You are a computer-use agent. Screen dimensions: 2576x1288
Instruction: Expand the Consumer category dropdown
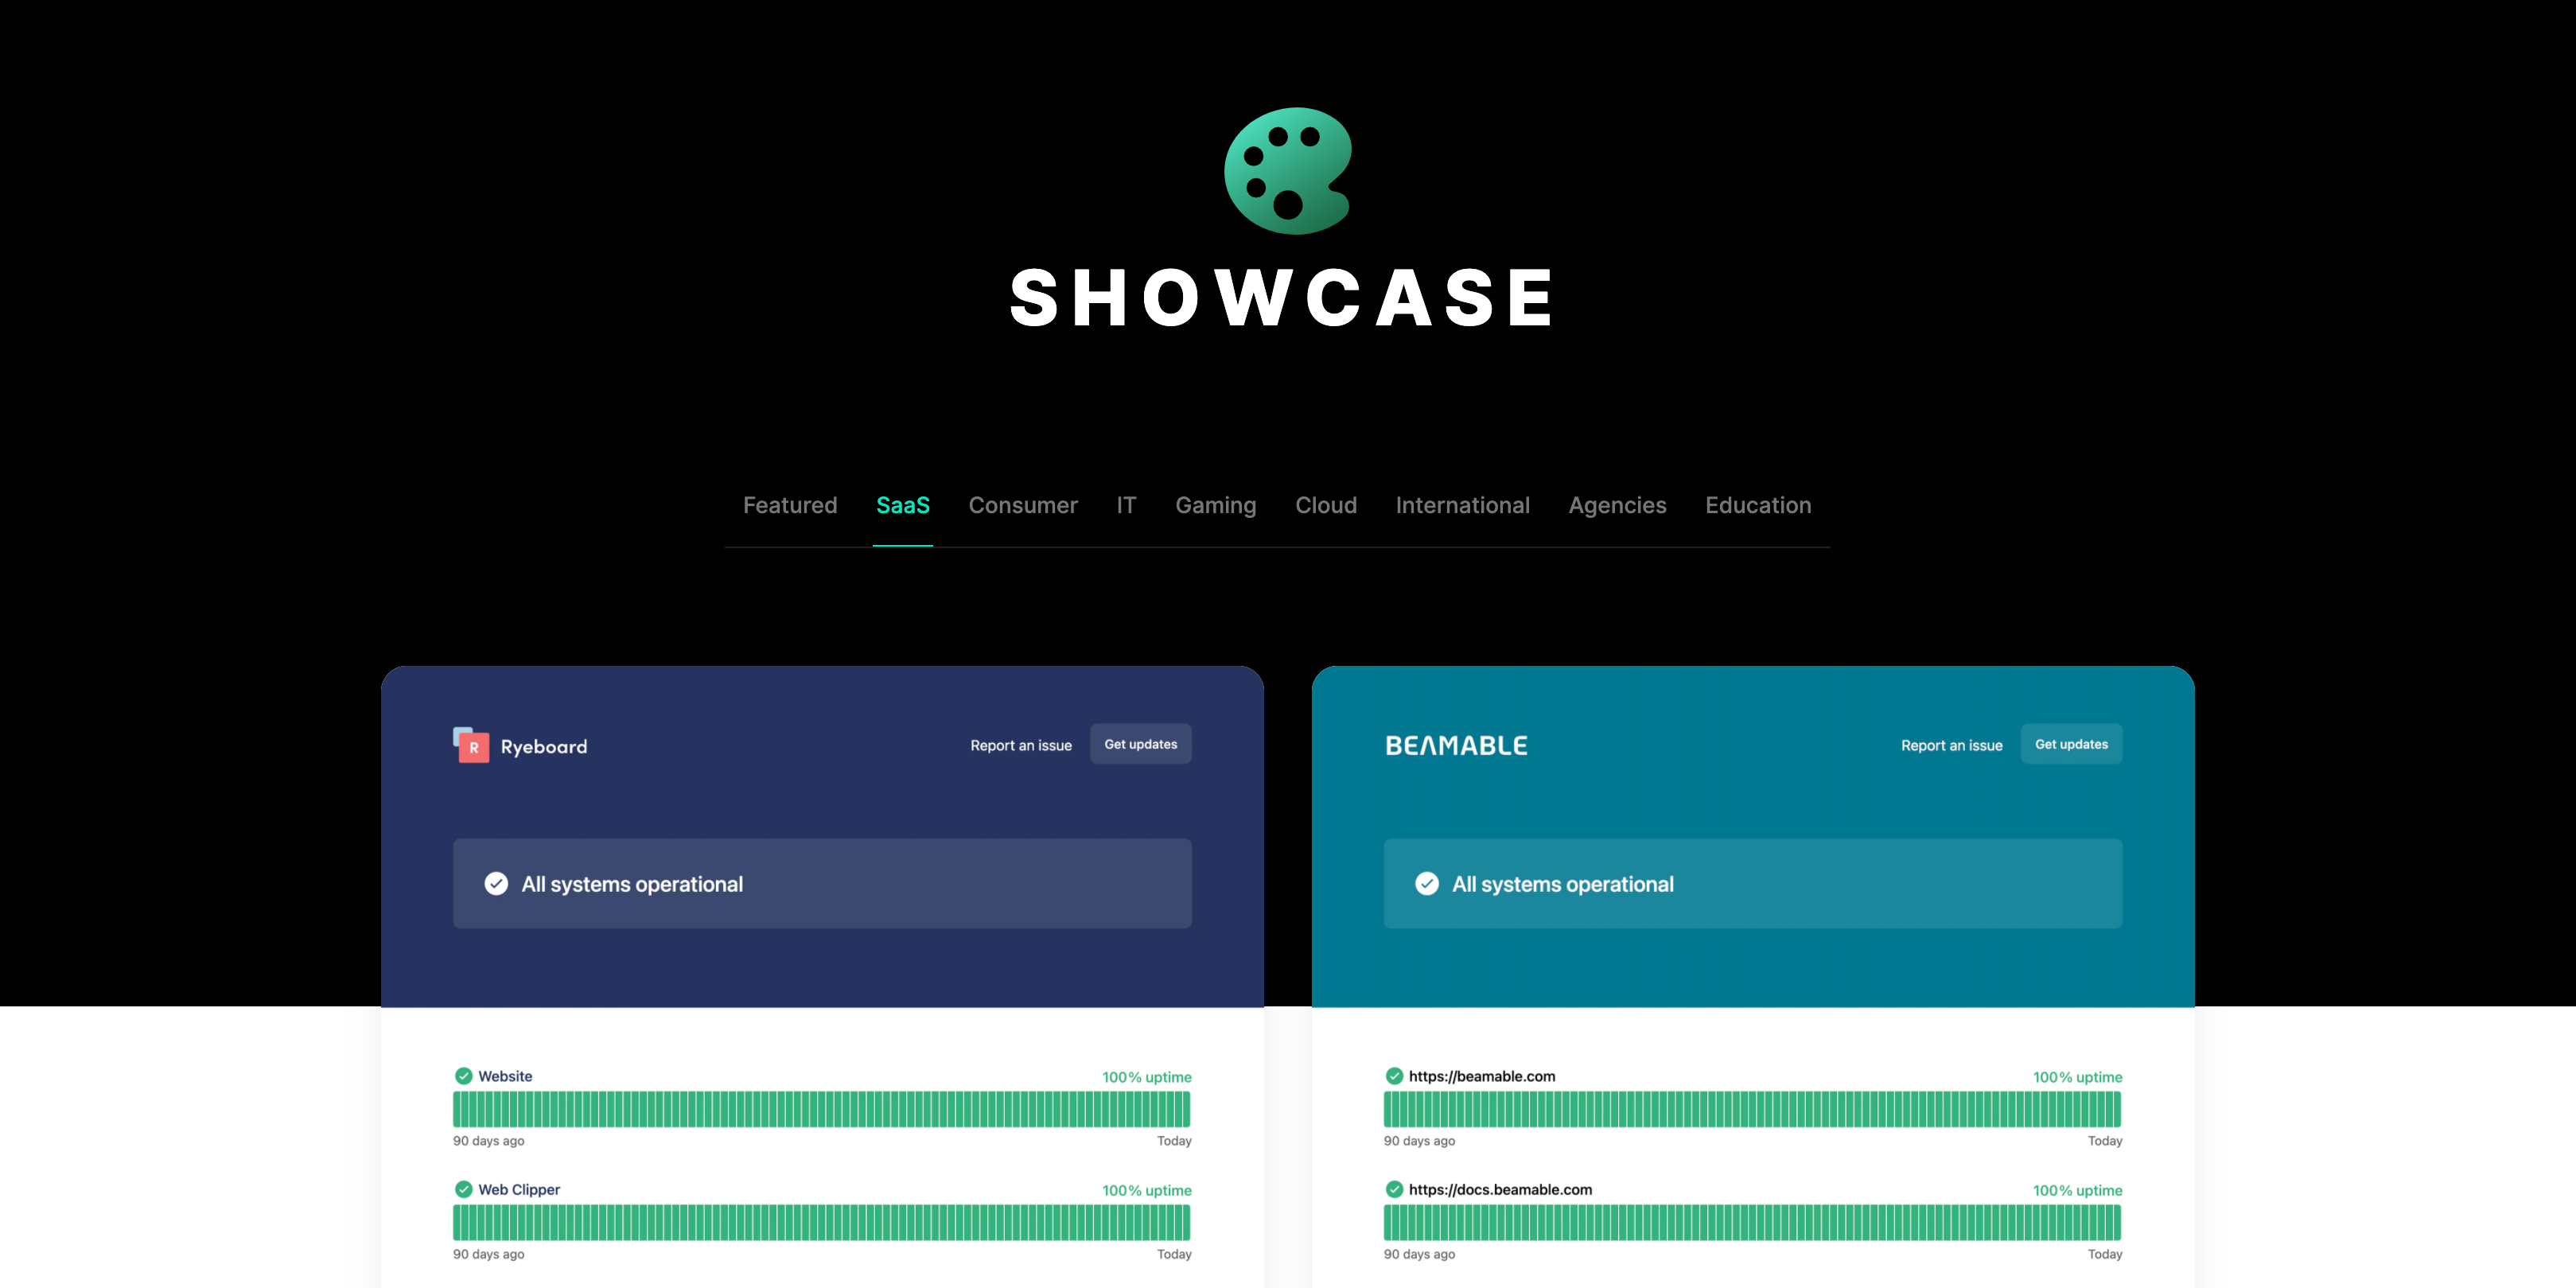click(1021, 504)
